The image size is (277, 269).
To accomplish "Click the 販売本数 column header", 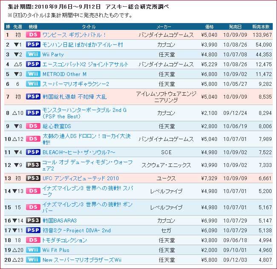I will pos(261,27).
